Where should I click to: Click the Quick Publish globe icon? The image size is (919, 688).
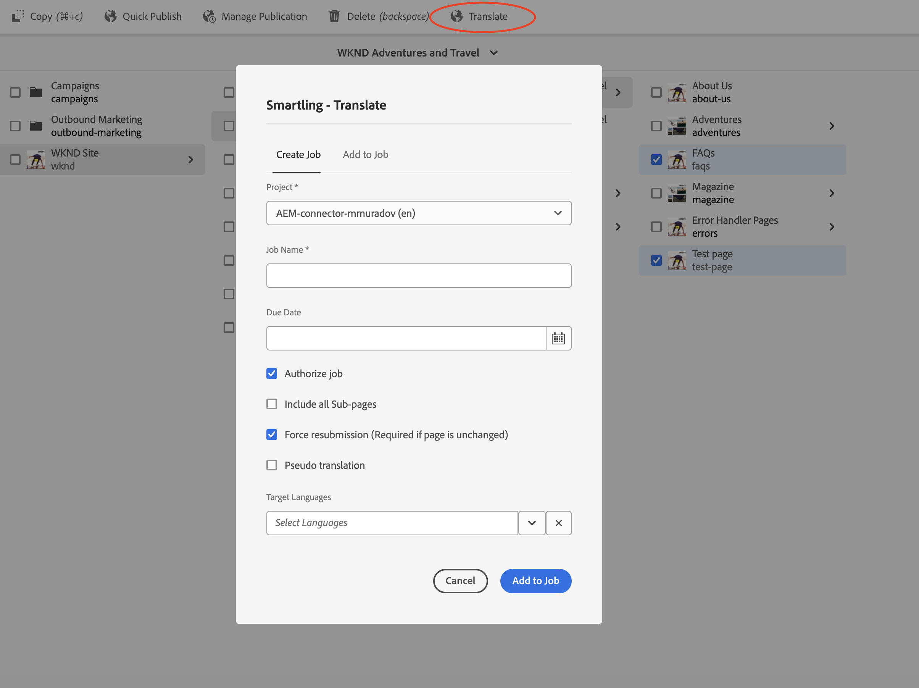(x=110, y=16)
